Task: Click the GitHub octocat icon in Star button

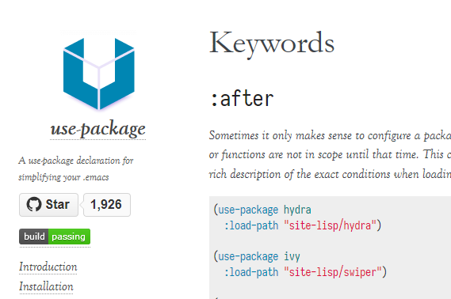Action: pos(34,205)
